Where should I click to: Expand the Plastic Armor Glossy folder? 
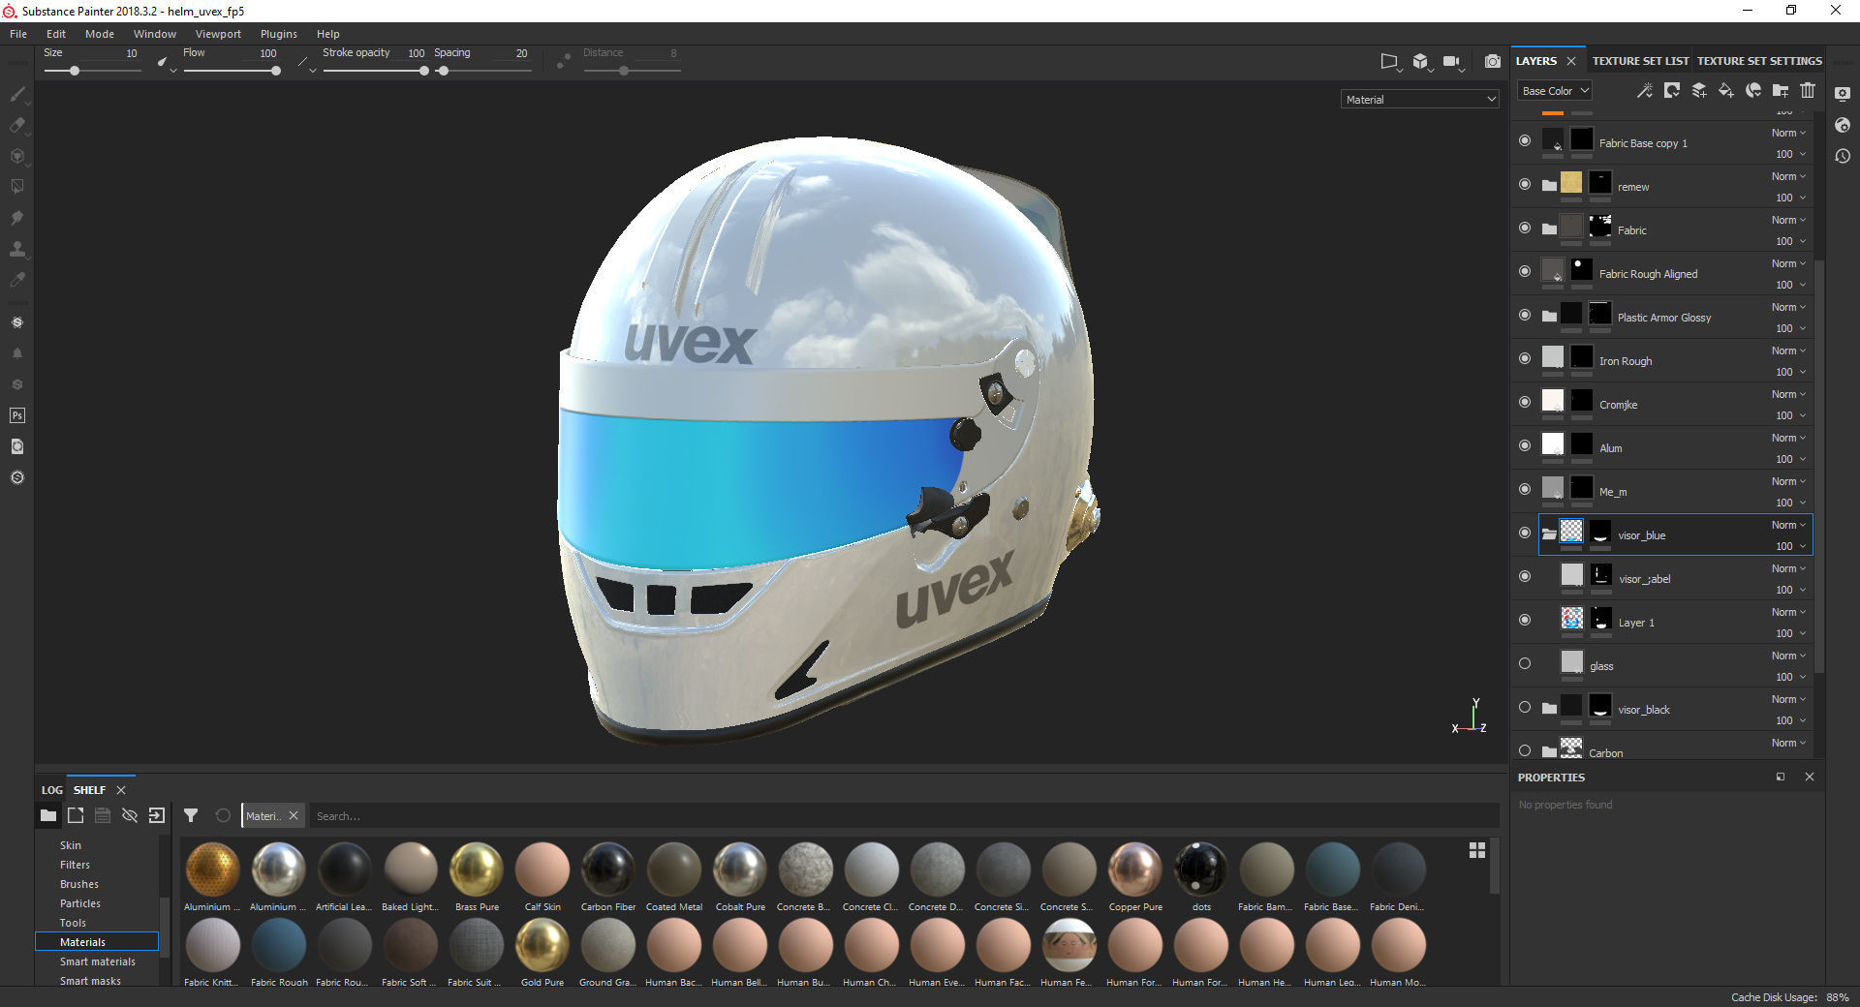(1549, 317)
